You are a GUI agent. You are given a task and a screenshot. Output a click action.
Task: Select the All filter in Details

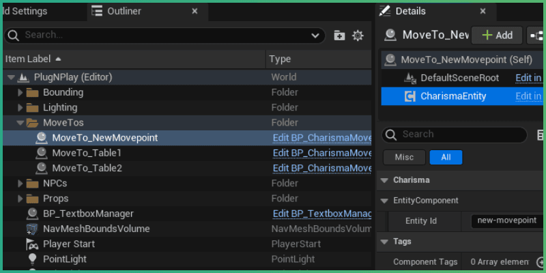pyautogui.click(x=446, y=158)
